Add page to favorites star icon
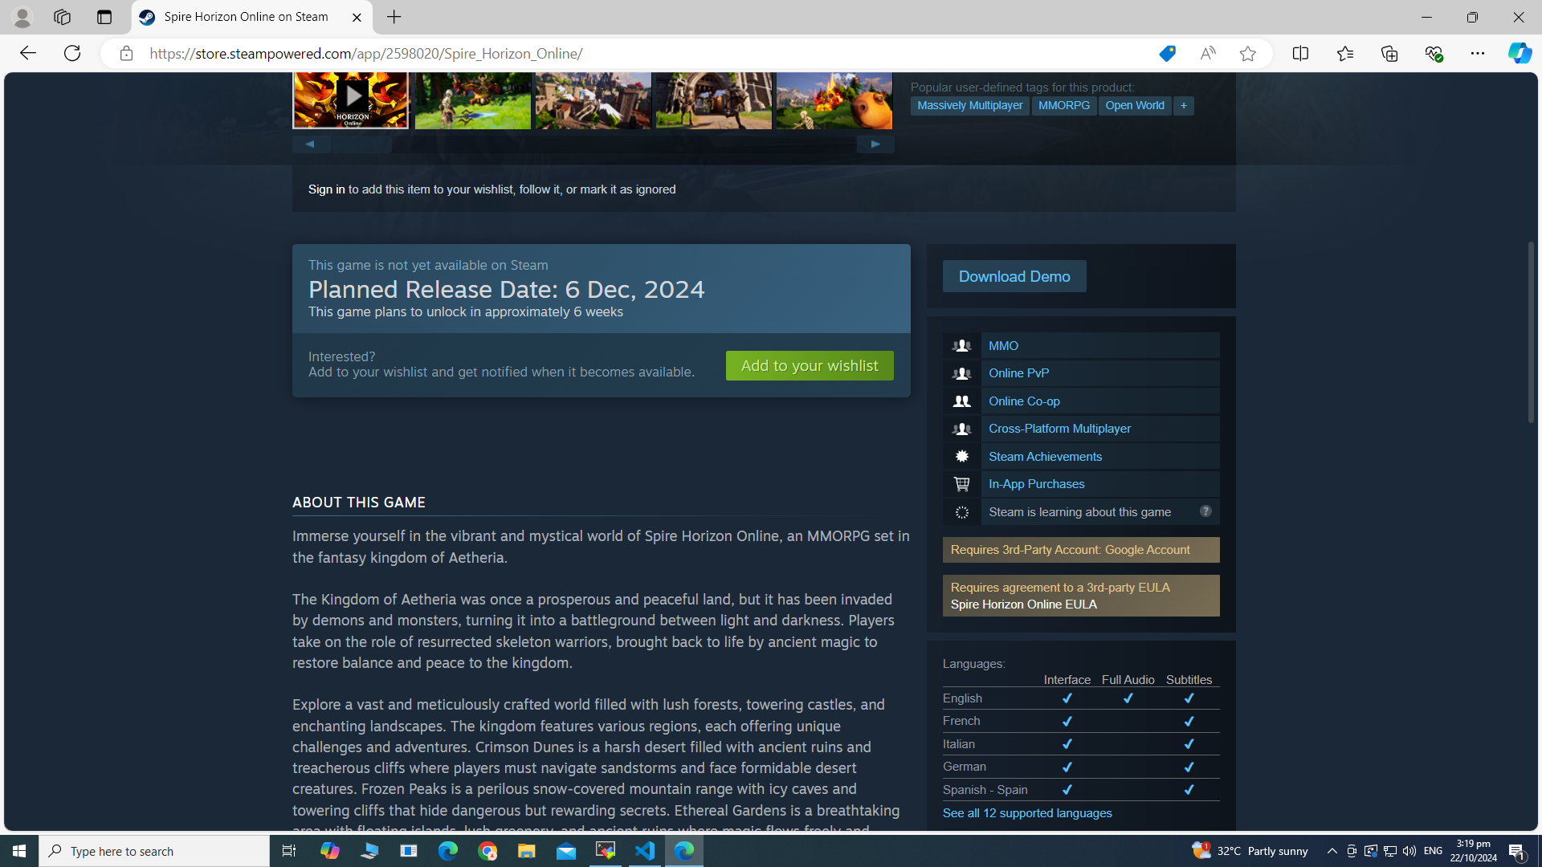Viewport: 1542px width, 867px height. click(1247, 54)
